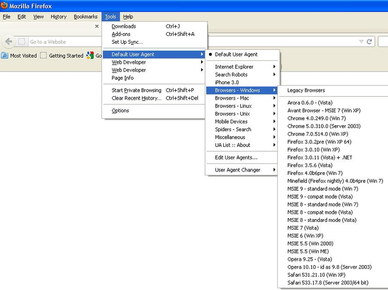
Task: Open the History menu
Action: 58,17
